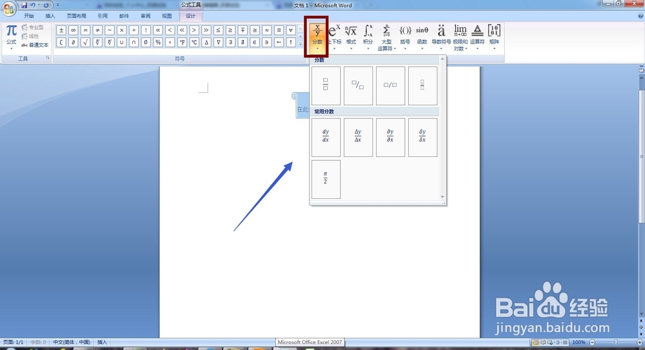Open the 邮件 Mailings tab
The height and width of the screenshot is (350, 645).
click(x=124, y=16)
